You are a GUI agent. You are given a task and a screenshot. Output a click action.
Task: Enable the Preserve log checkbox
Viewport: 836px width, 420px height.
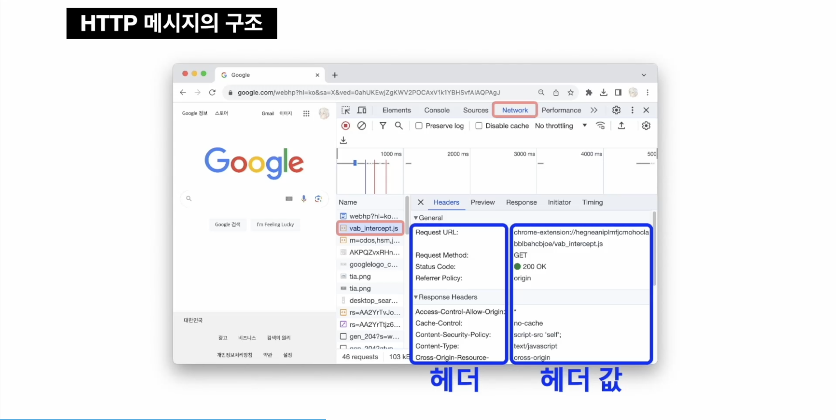point(419,126)
